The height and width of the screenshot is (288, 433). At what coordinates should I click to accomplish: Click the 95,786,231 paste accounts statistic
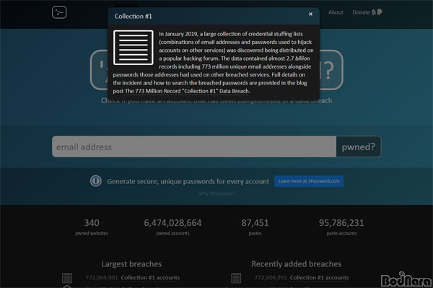click(x=341, y=227)
